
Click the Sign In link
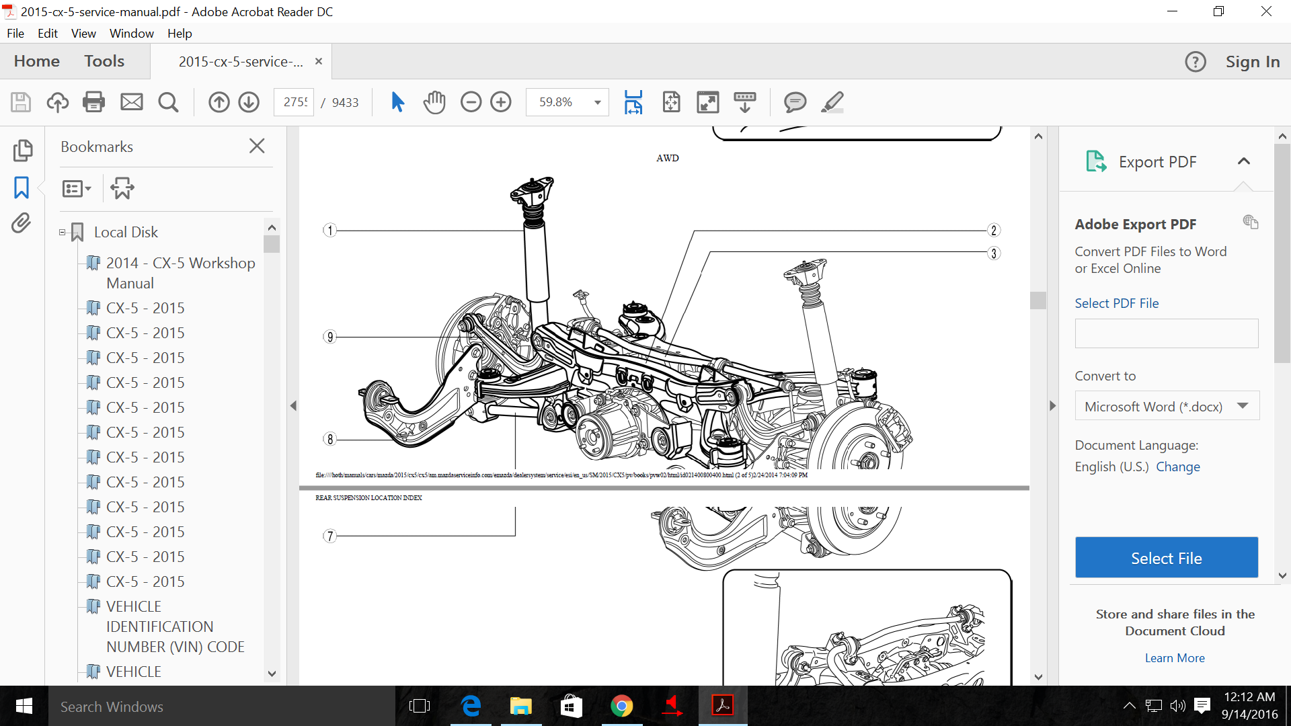click(1253, 62)
